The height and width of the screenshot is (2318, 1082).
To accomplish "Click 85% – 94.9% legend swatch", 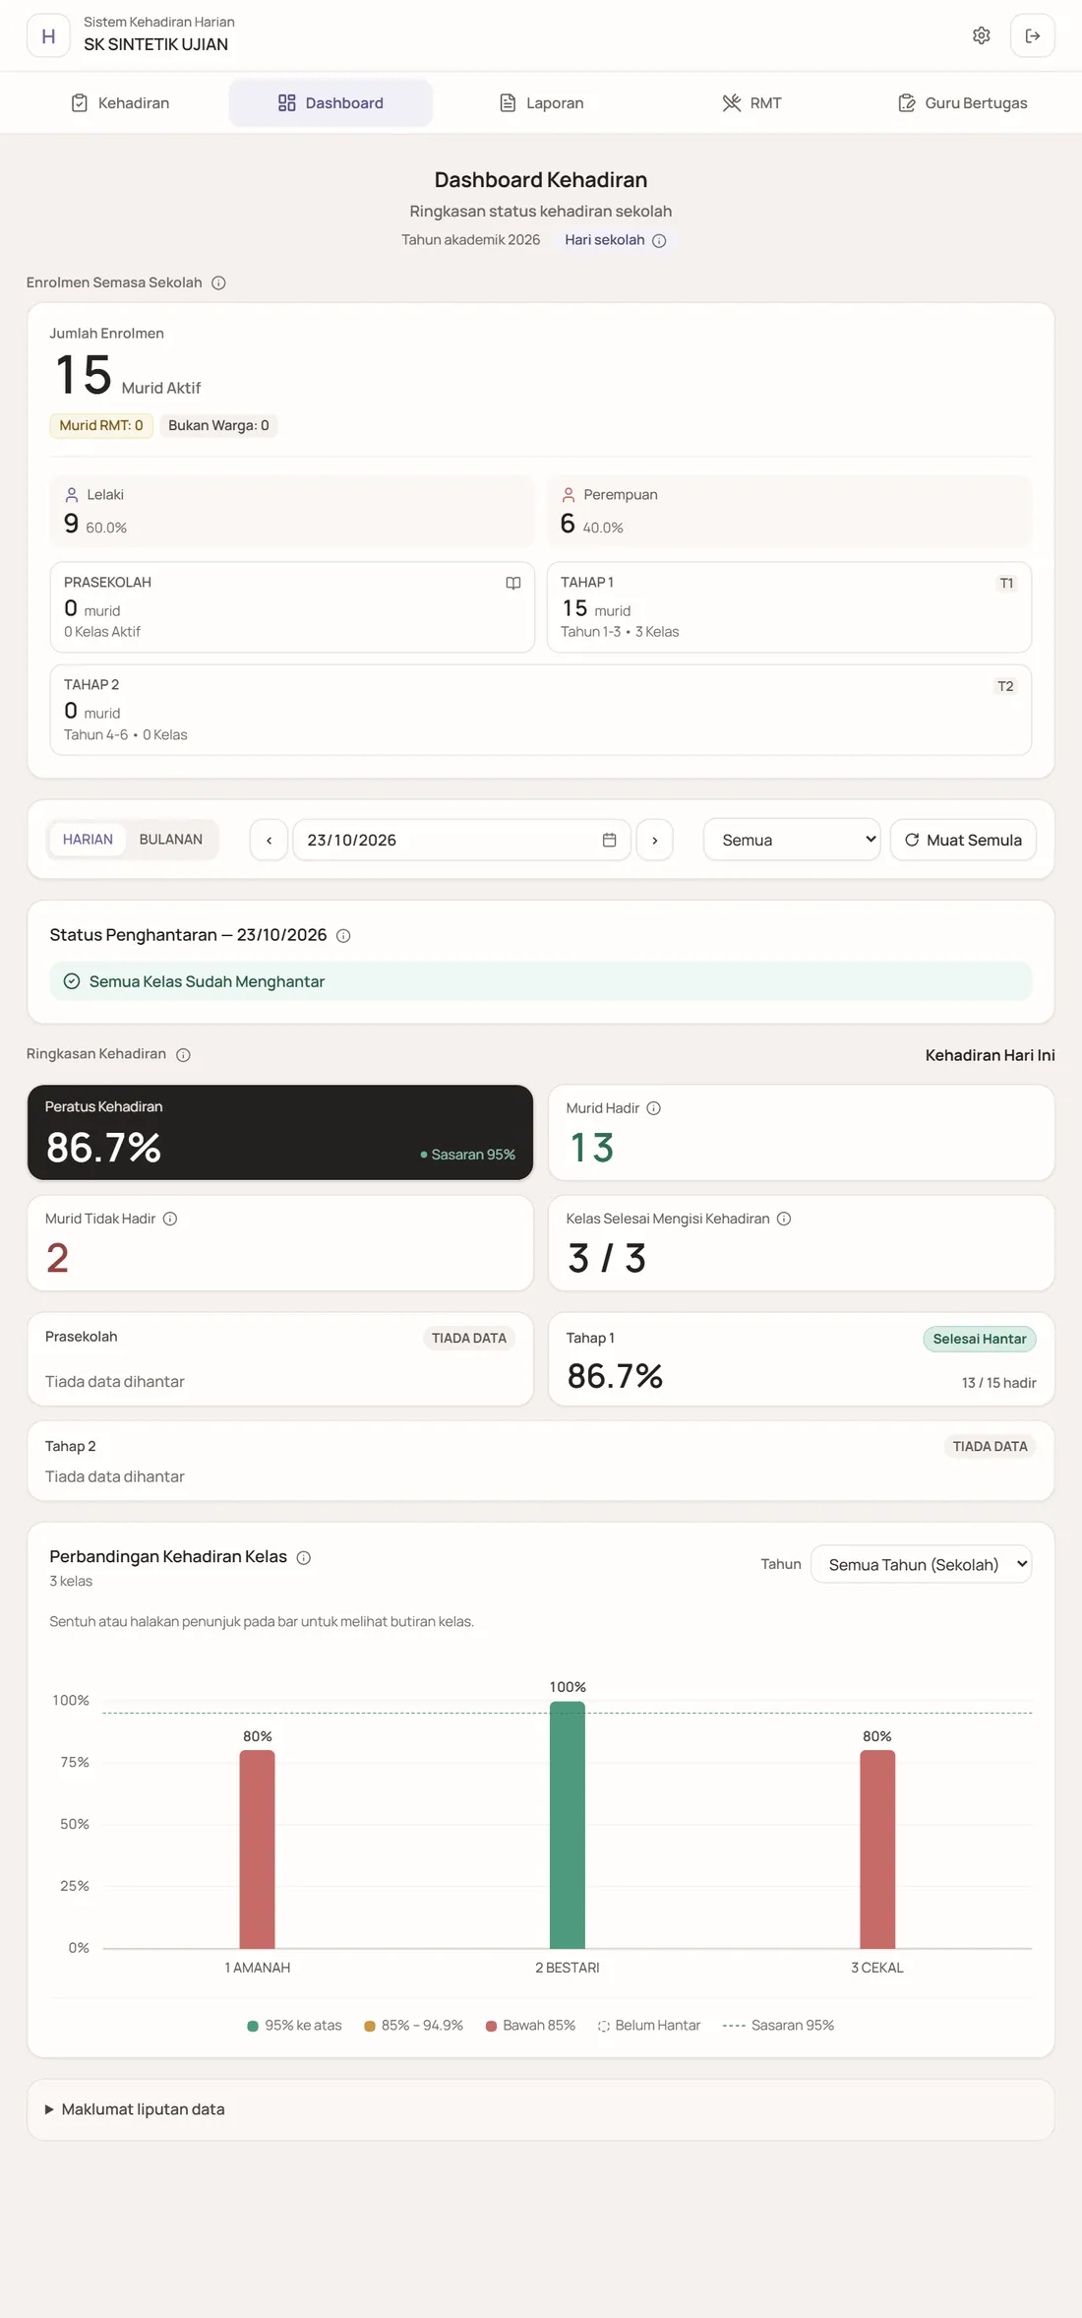I will (x=370, y=2026).
